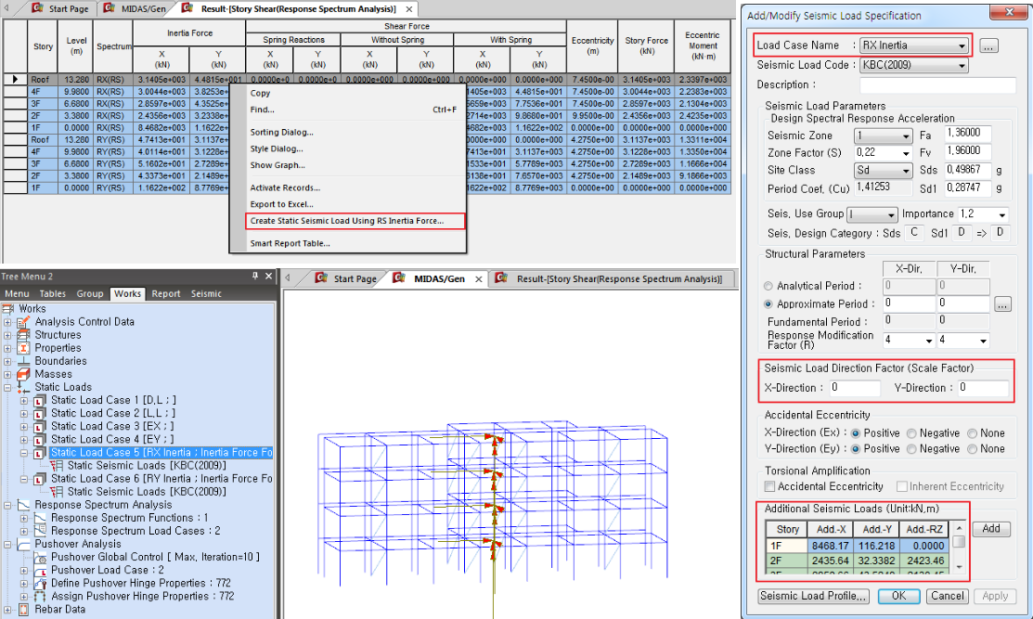The image size is (1033, 619).
Task: Choose Export to Excel in context menu
Action: click(x=281, y=204)
